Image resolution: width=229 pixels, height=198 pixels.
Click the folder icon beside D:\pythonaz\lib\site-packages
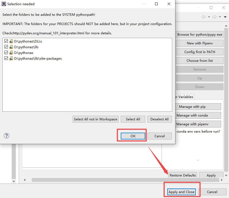tap(11, 58)
